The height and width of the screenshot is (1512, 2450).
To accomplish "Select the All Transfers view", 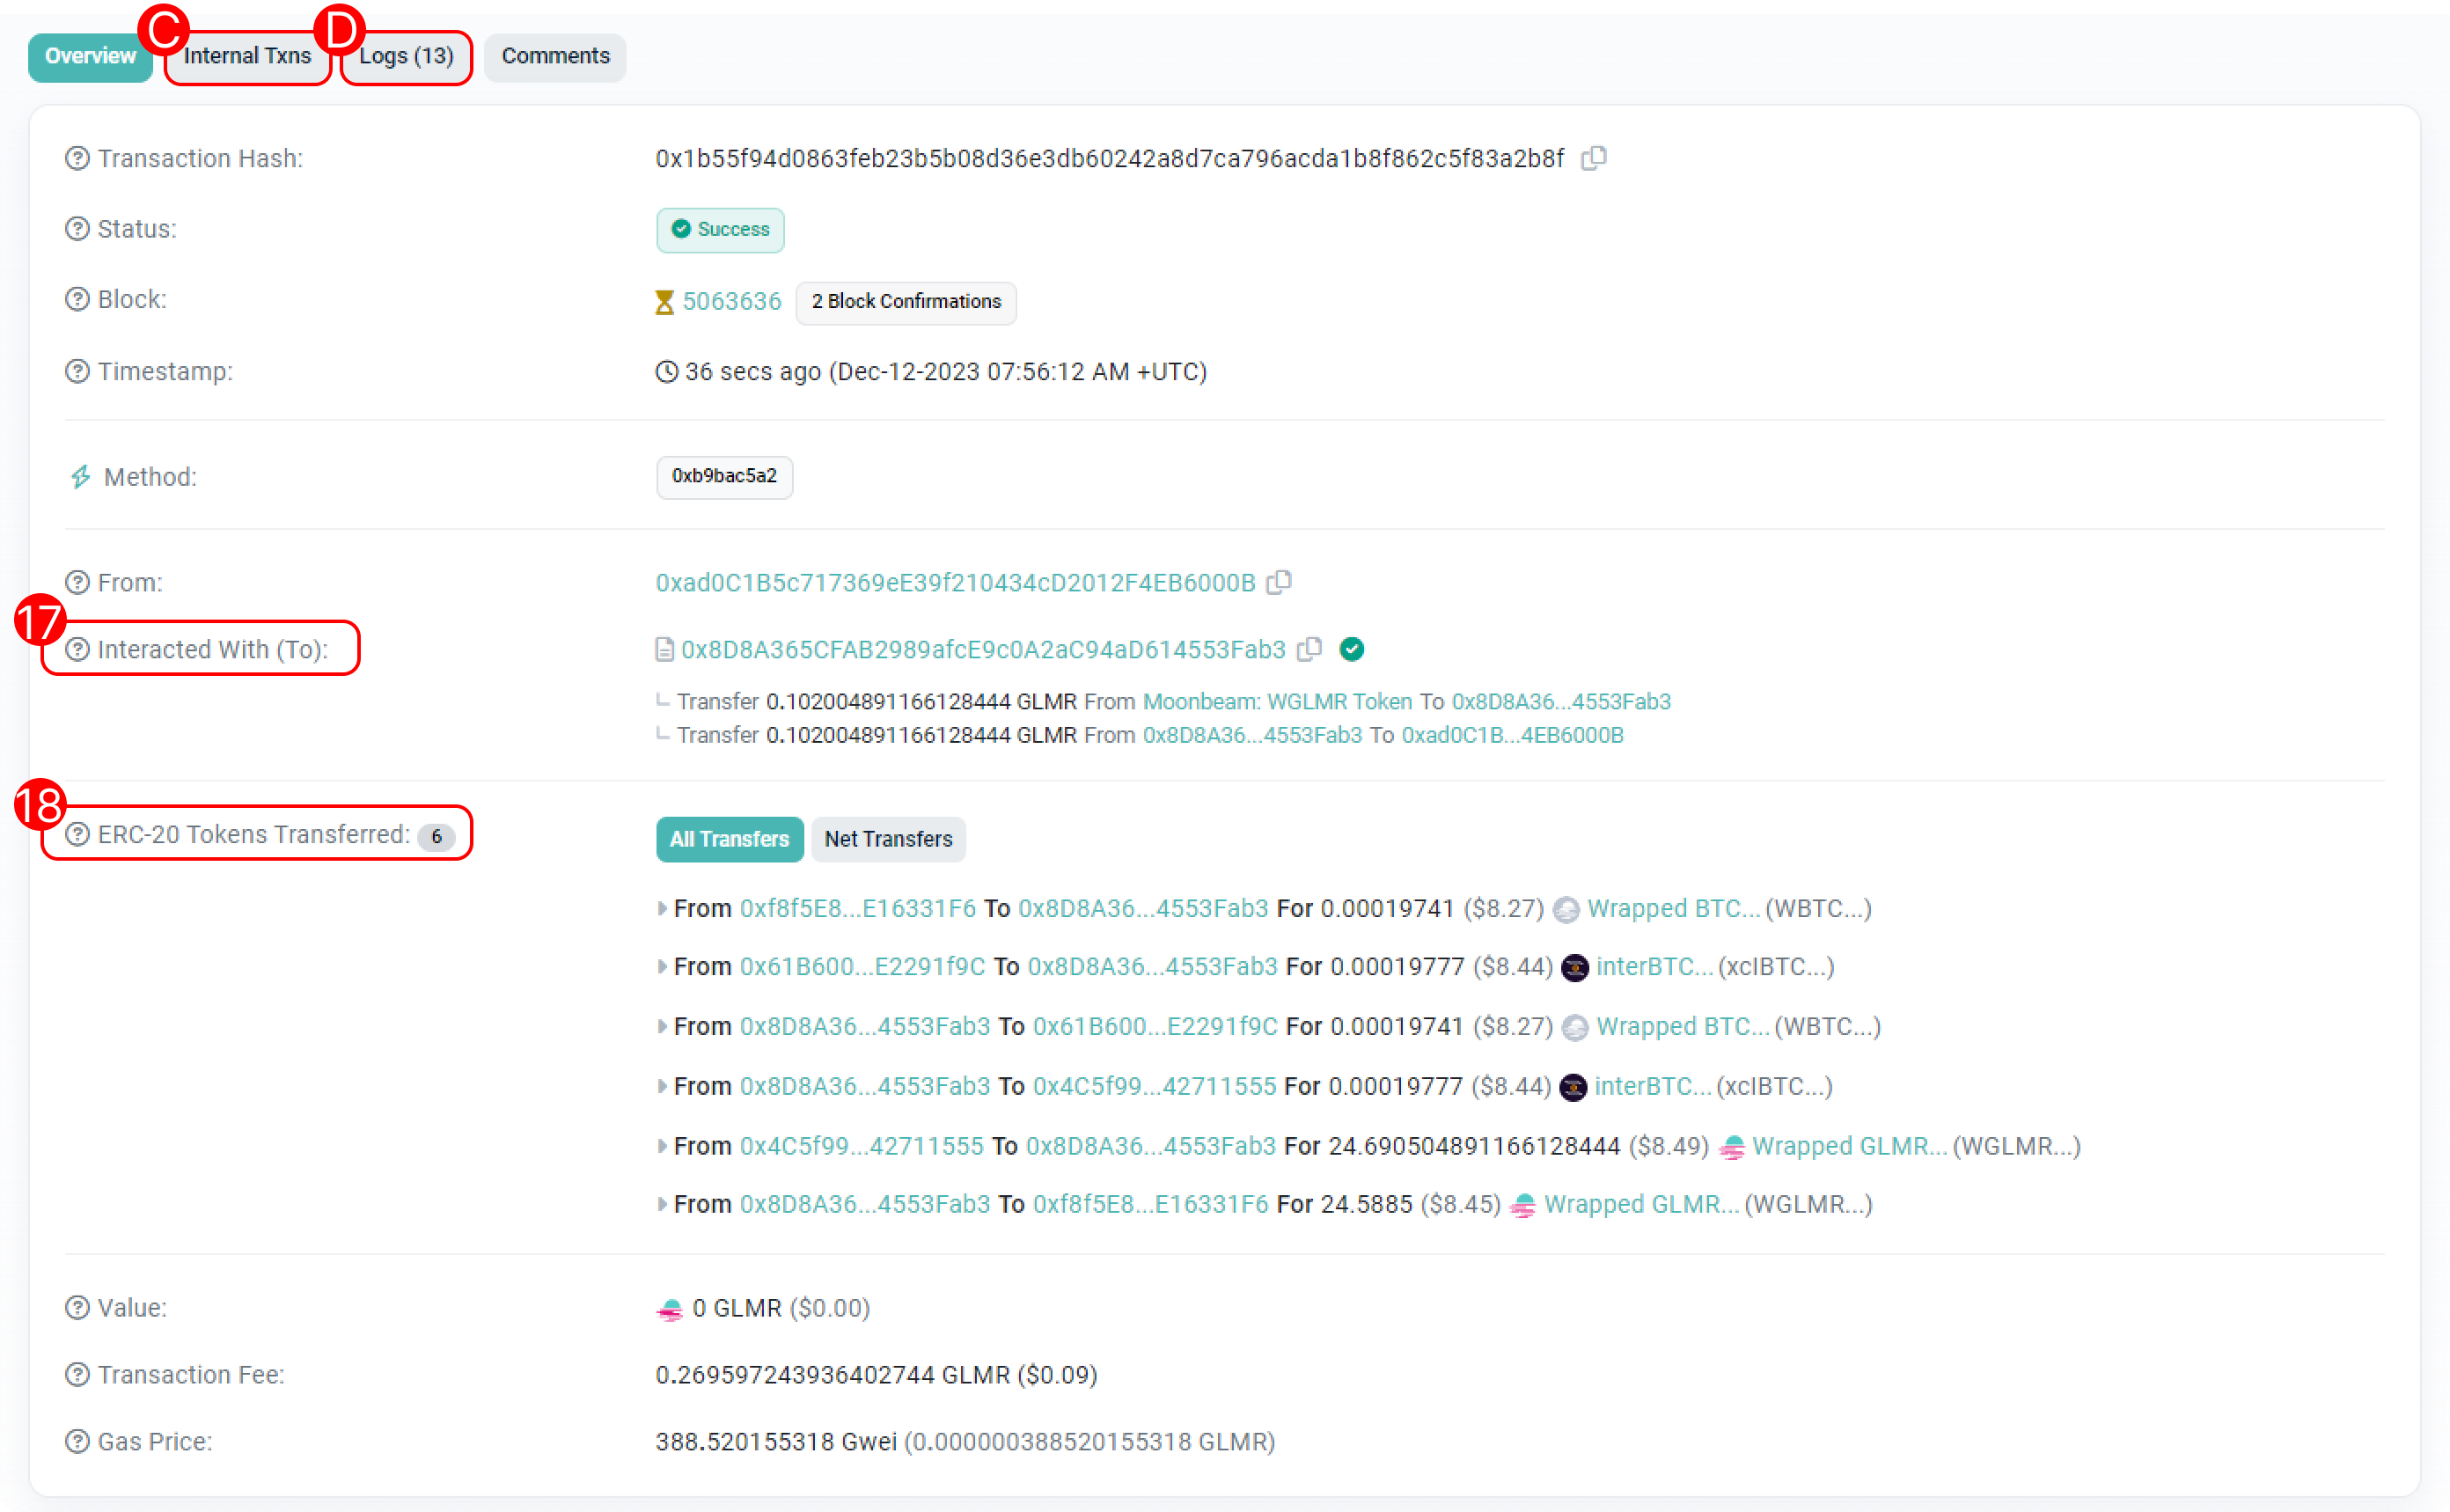I will point(729,839).
